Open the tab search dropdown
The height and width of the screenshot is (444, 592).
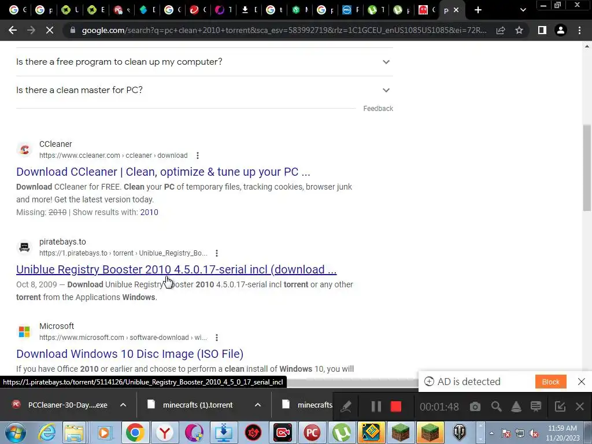[x=523, y=10]
